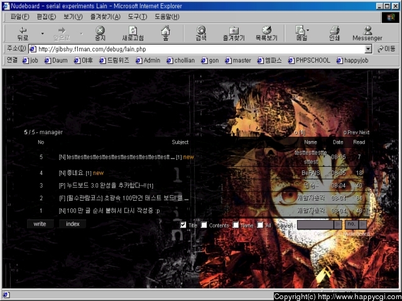Screen dimensions: 402x301
Task: Open the Daum link bookmark
Action: tap(56, 60)
